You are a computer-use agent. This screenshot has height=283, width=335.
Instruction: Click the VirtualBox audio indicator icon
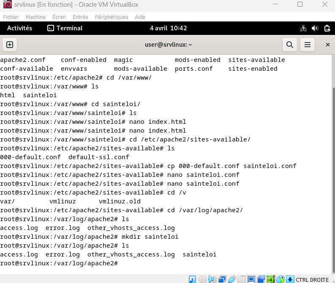point(212,279)
